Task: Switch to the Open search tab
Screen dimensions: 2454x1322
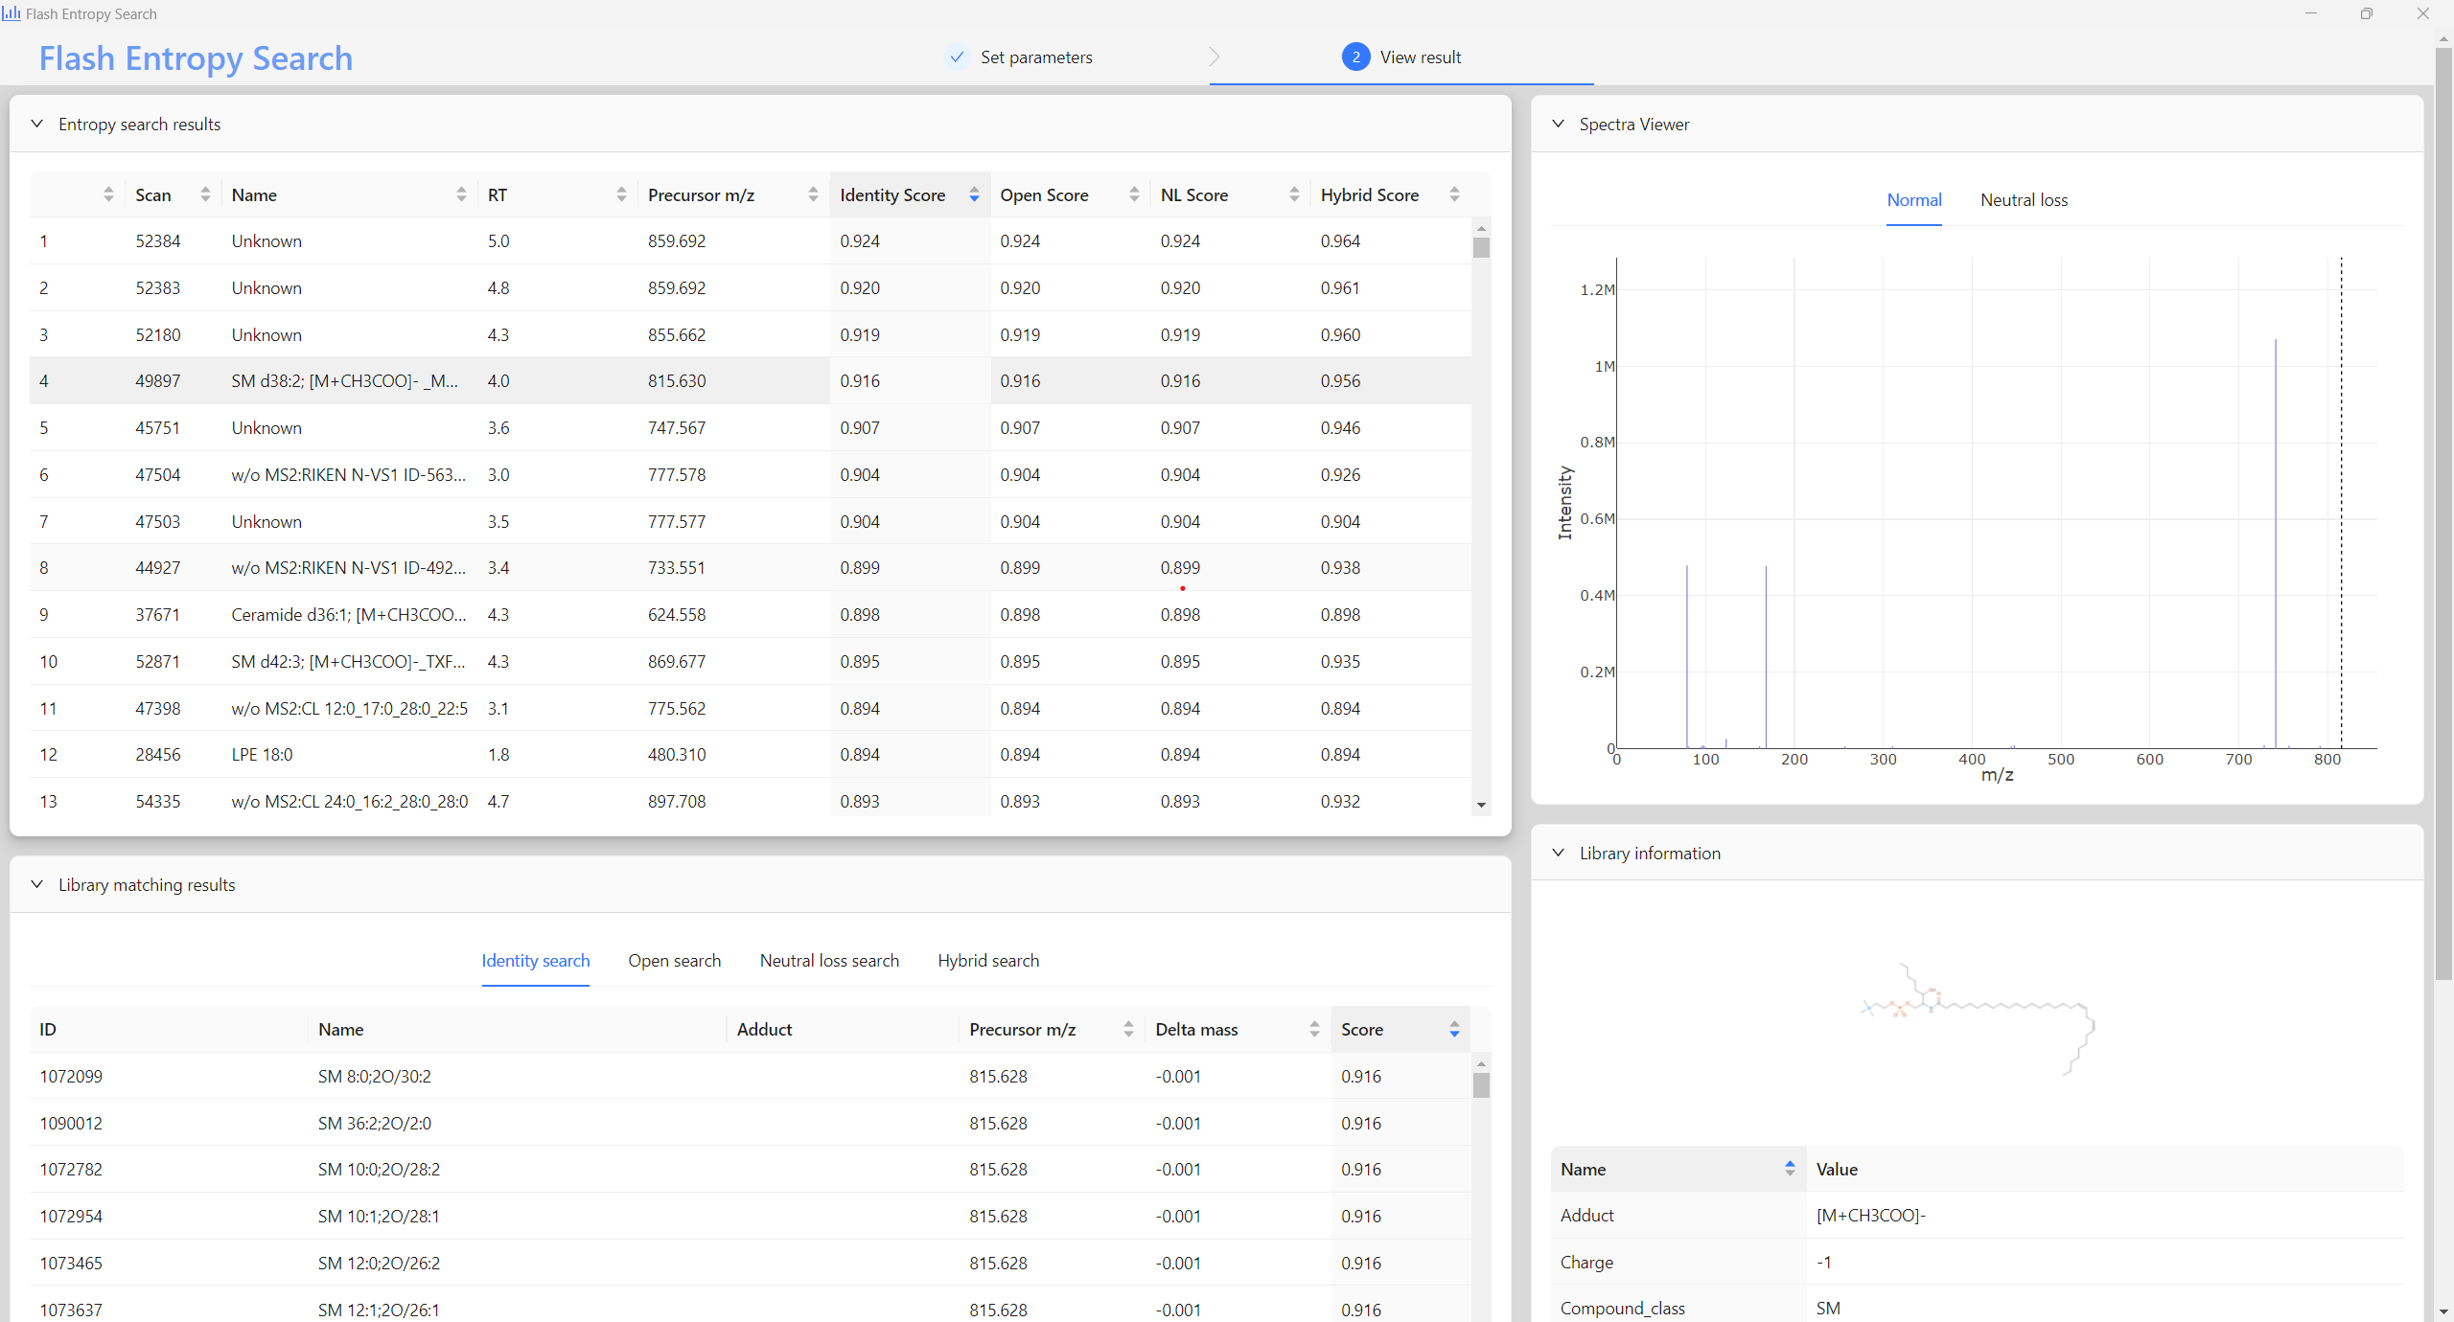Action: click(x=676, y=961)
